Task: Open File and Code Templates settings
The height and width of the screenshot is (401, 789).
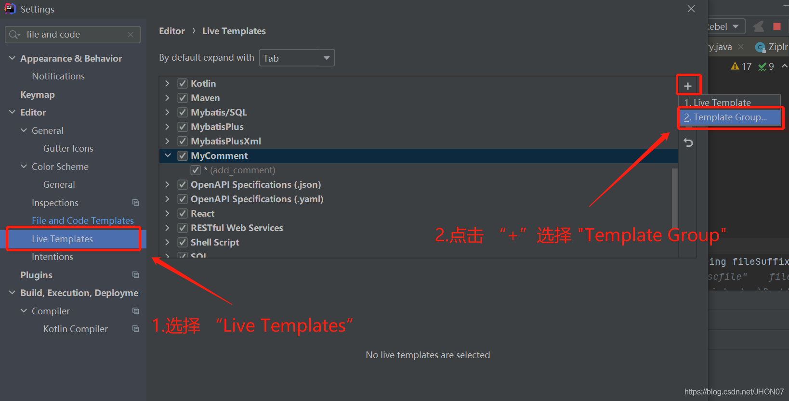Action: pos(83,220)
